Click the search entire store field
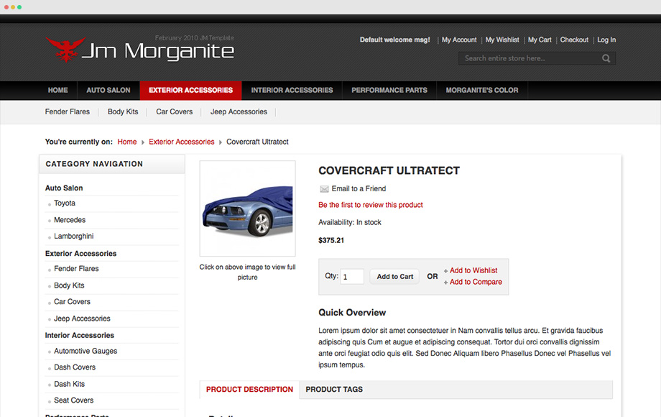This screenshot has width=661, height=417. 537,58
